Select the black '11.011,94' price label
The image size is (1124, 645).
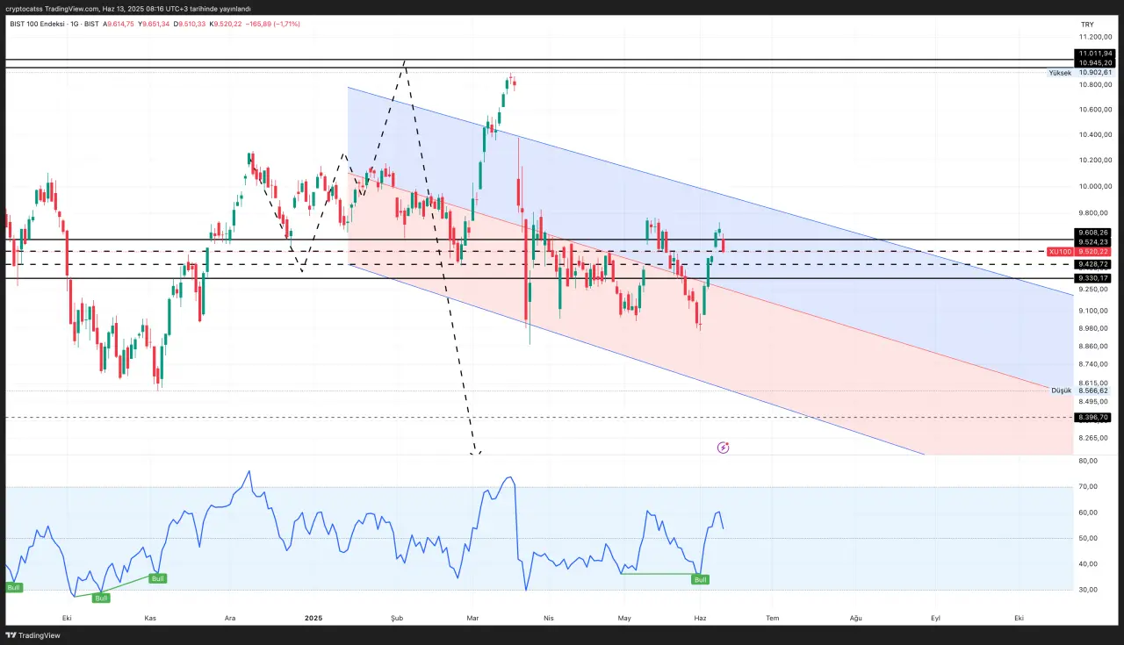coord(1095,54)
